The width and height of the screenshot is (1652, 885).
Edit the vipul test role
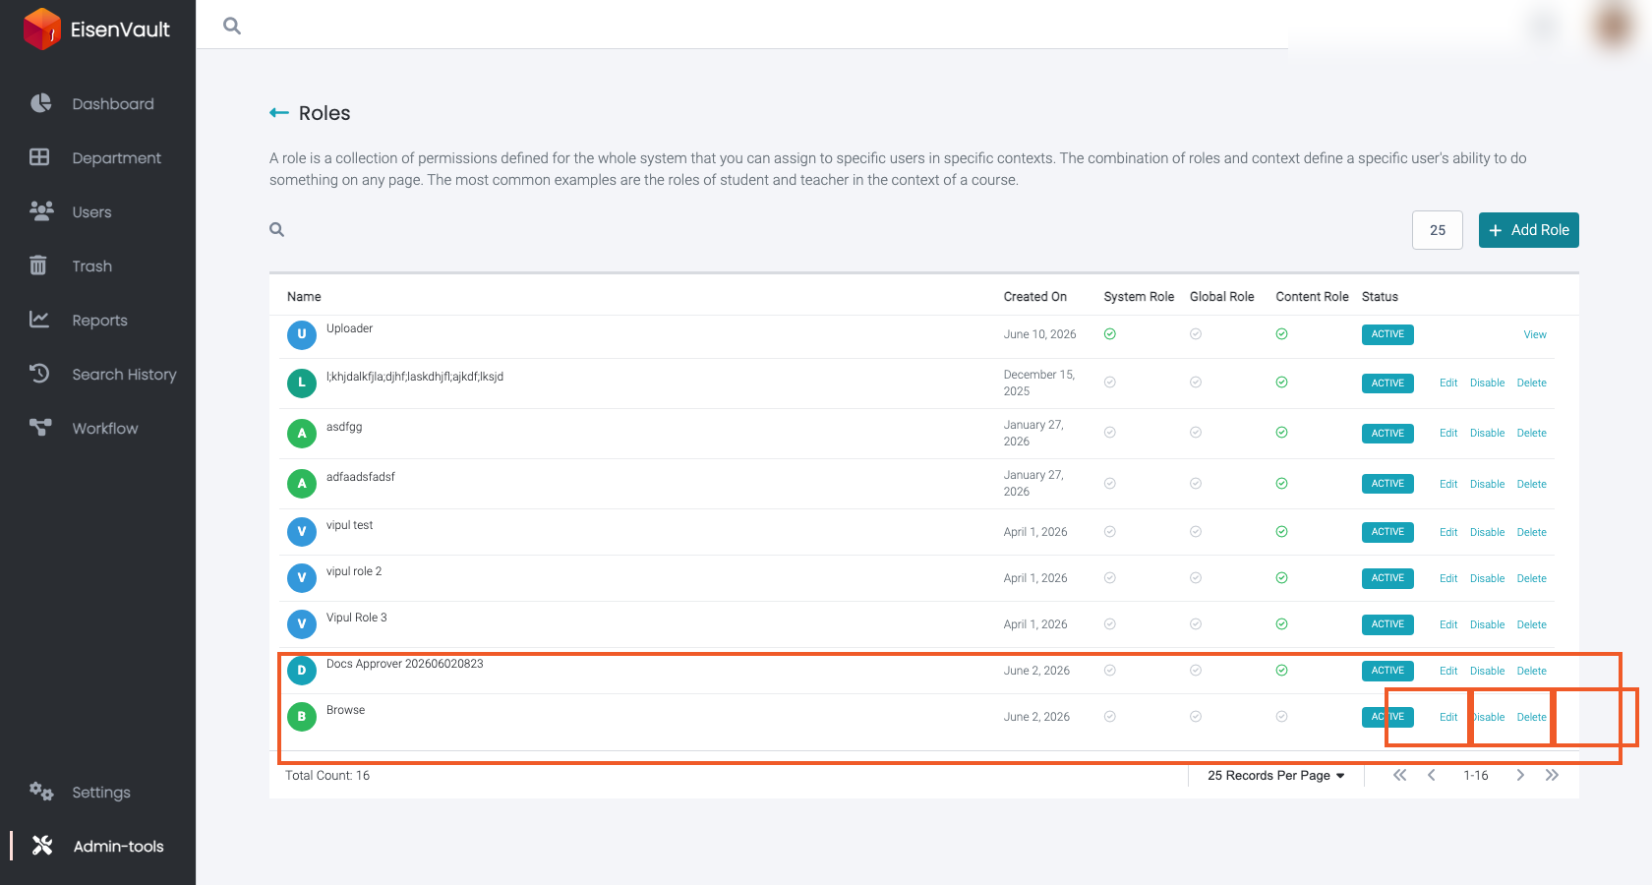[x=1448, y=532]
